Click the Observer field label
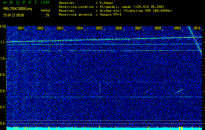The image size is (205, 130). tap(66, 3)
